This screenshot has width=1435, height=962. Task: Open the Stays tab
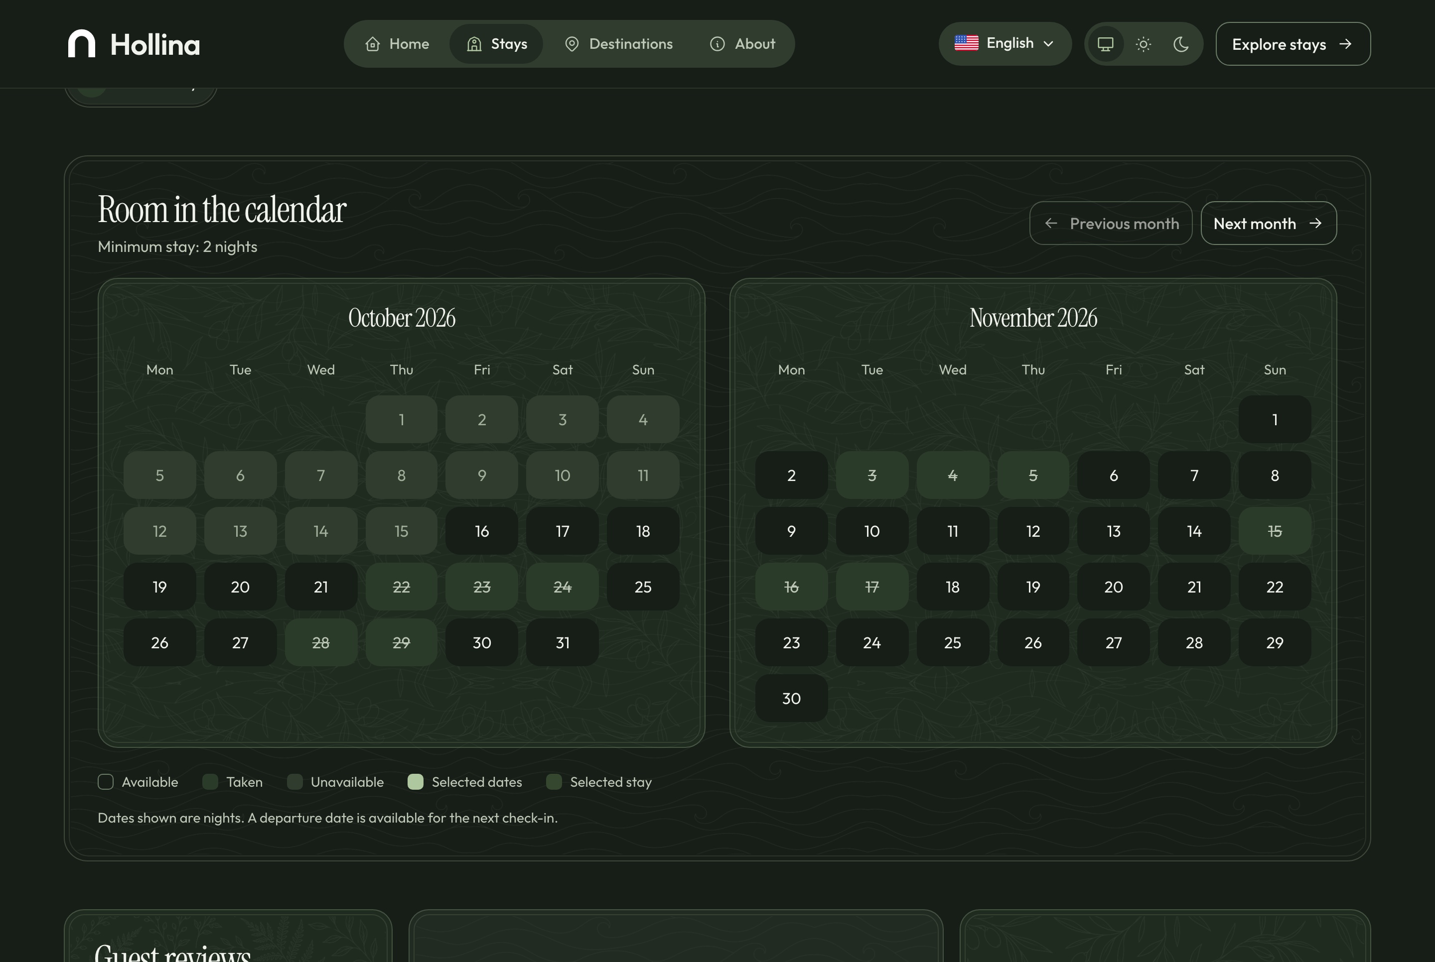point(496,44)
